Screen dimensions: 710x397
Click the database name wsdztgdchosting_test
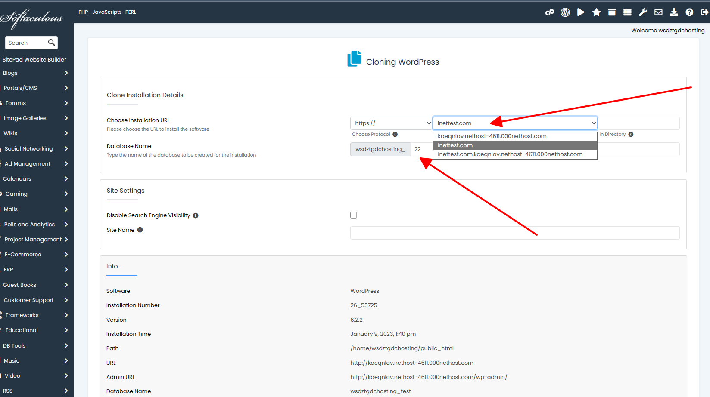tap(380, 391)
